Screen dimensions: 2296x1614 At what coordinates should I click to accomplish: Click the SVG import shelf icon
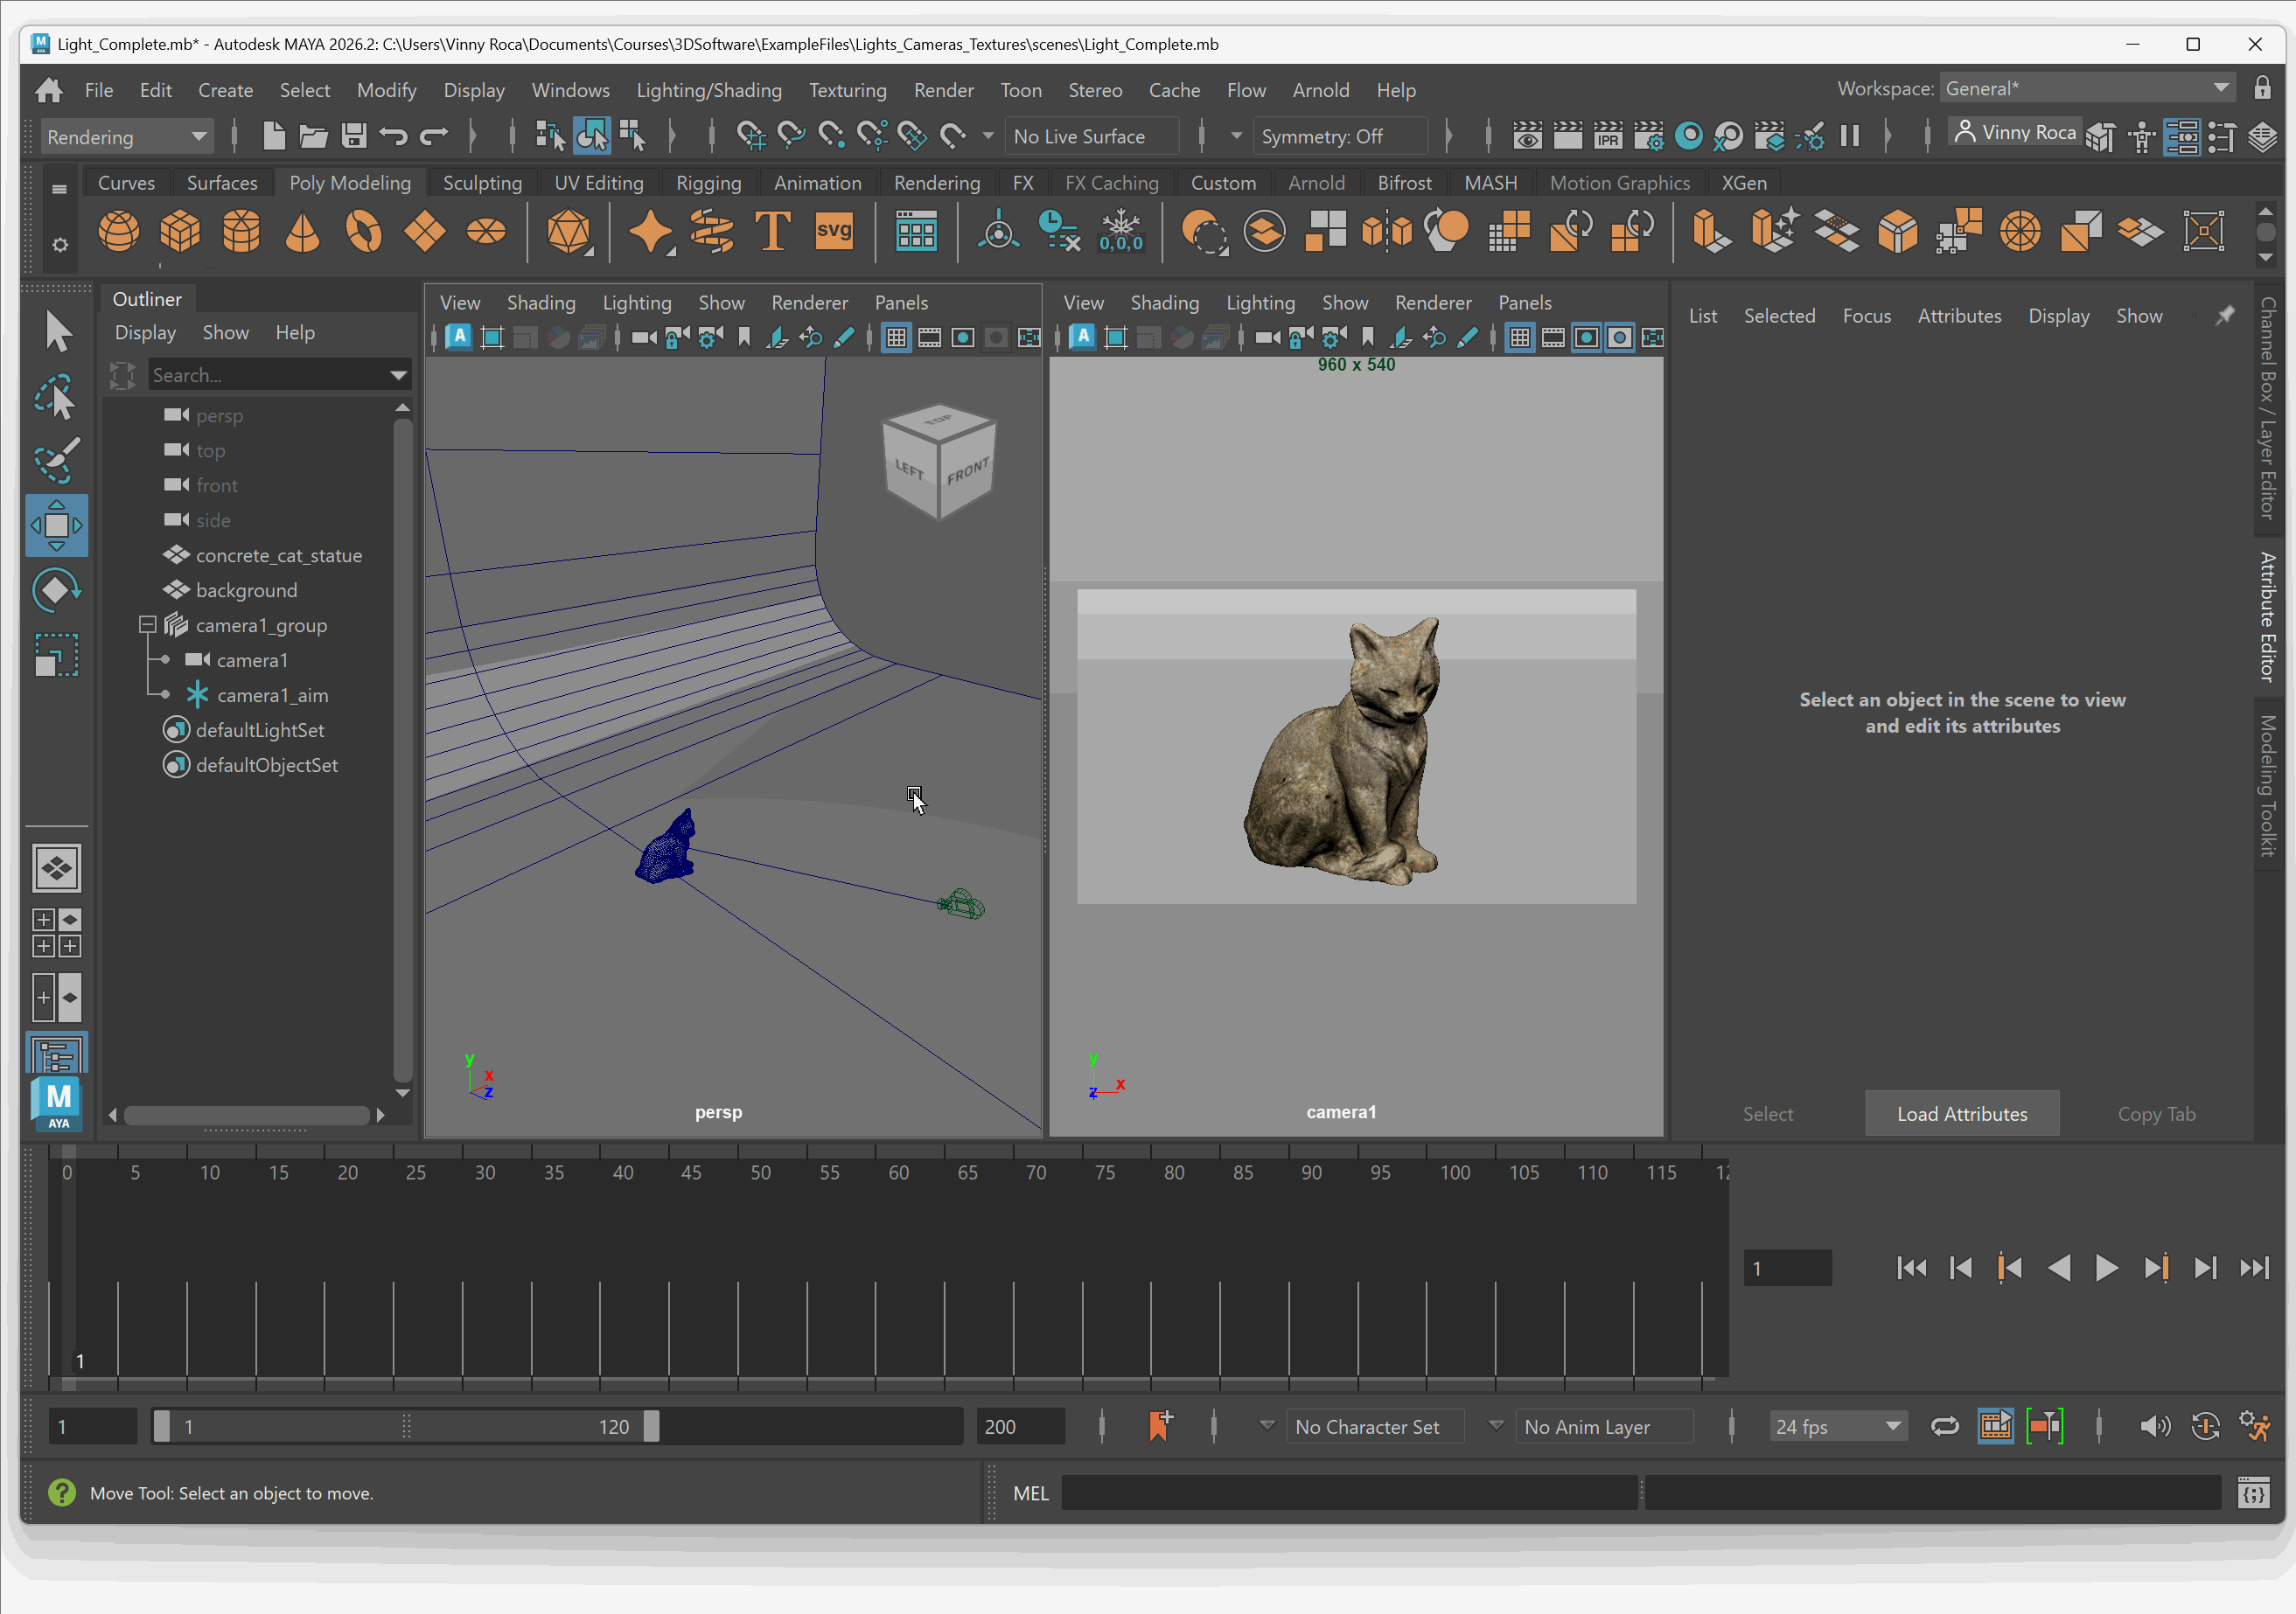[833, 232]
